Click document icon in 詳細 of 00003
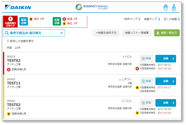 tap(143, 81)
